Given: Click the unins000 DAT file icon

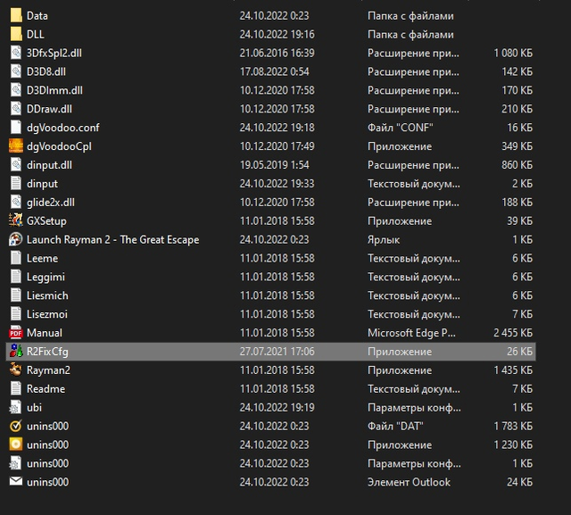Looking at the screenshot, I should tap(16, 426).
